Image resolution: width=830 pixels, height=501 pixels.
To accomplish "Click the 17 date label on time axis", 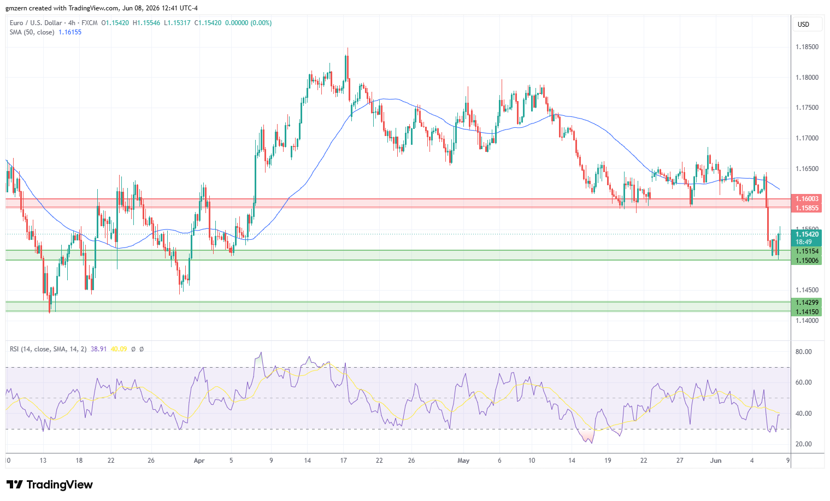I will 343,461.
